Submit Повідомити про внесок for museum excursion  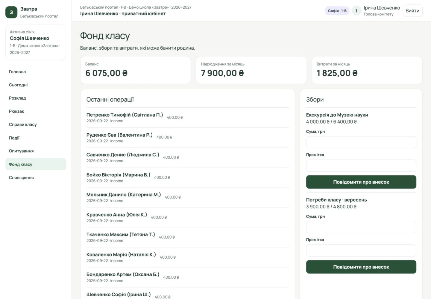(x=361, y=182)
